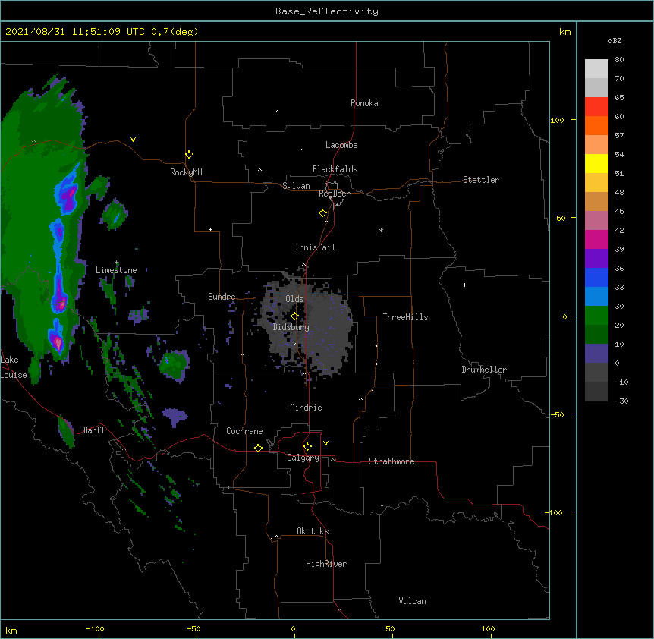This screenshot has width=654, height=639.
Task: Click the -30 value on the dBZ scale
Action: click(x=621, y=401)
